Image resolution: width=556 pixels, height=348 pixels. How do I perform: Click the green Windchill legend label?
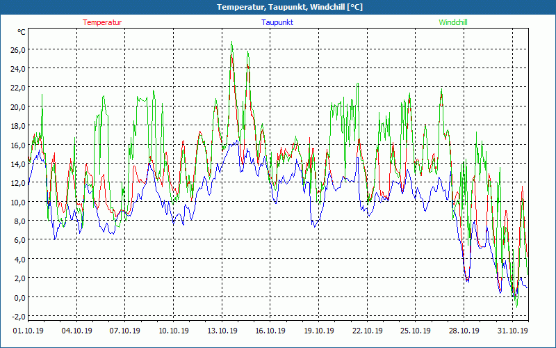tap(453, 22)
